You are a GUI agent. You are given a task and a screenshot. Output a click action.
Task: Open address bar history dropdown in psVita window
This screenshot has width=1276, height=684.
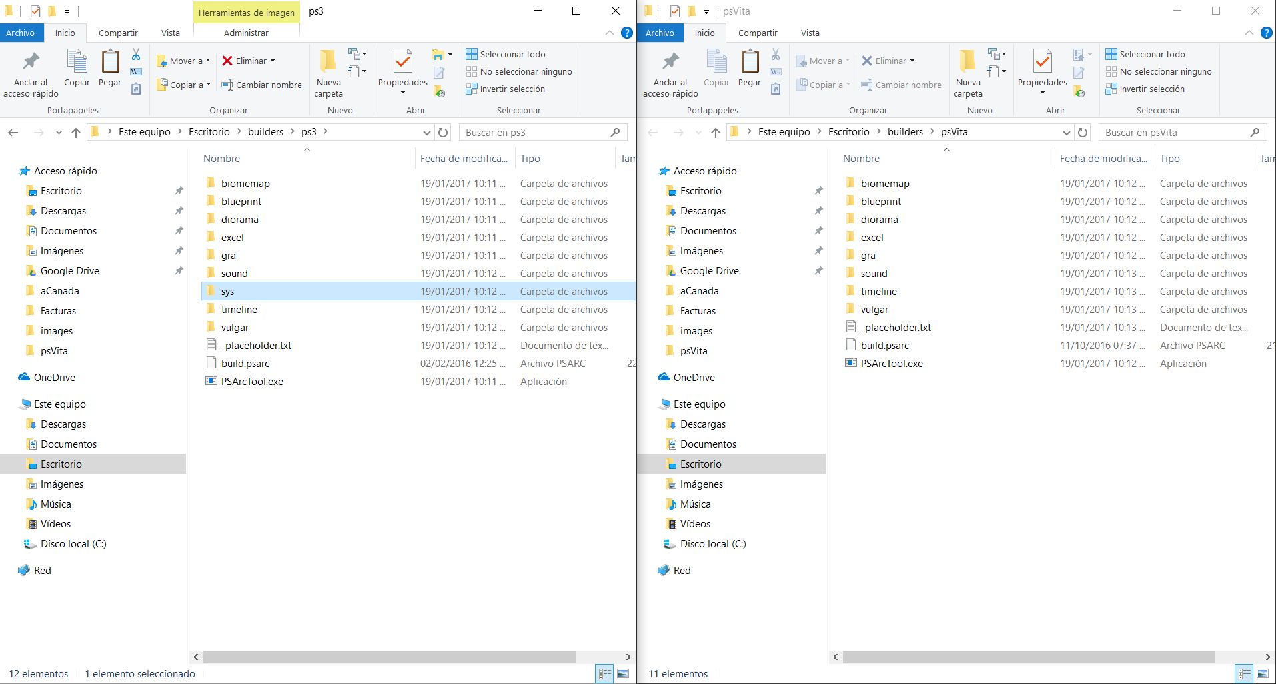point(1066,133)
